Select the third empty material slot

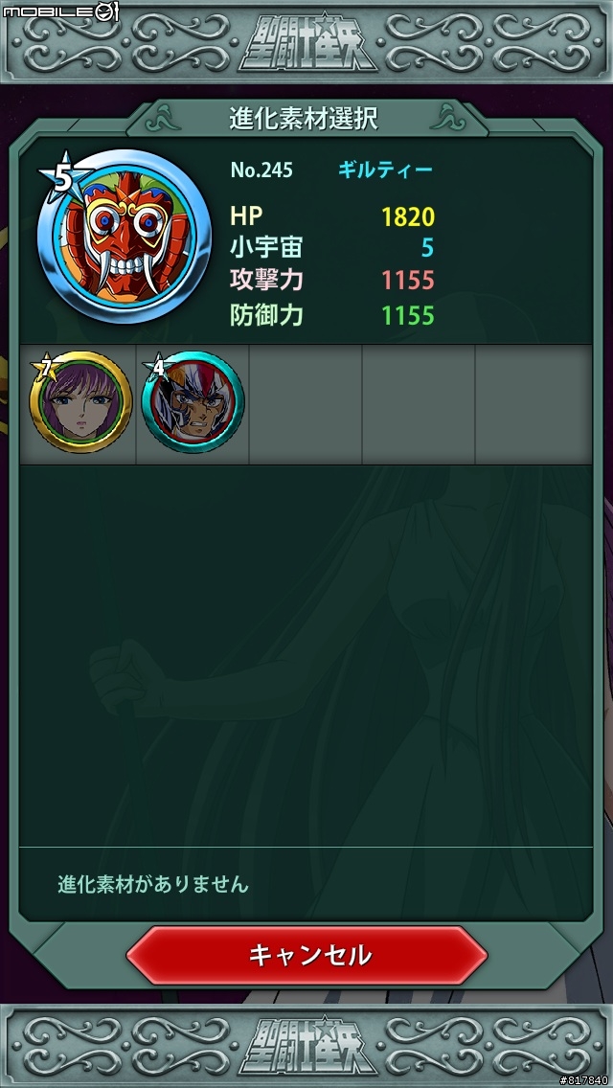(306, 404)
